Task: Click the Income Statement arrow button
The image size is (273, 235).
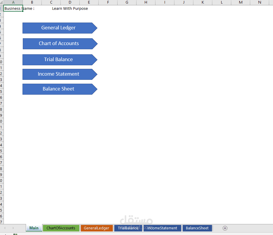Action: pos(58,74)
